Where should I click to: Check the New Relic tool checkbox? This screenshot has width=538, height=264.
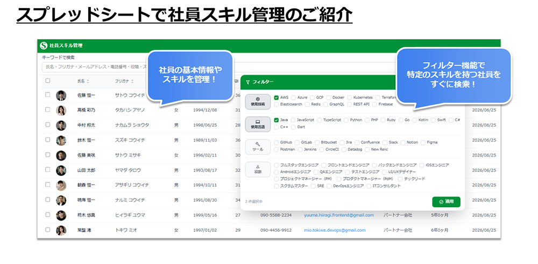(x=367, y=150)
